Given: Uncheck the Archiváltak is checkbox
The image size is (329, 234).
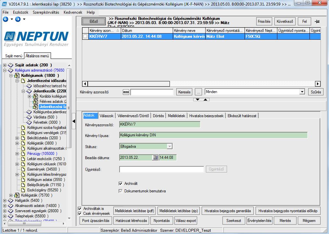Looking at the screenshot, I should (x=80, y=209).
